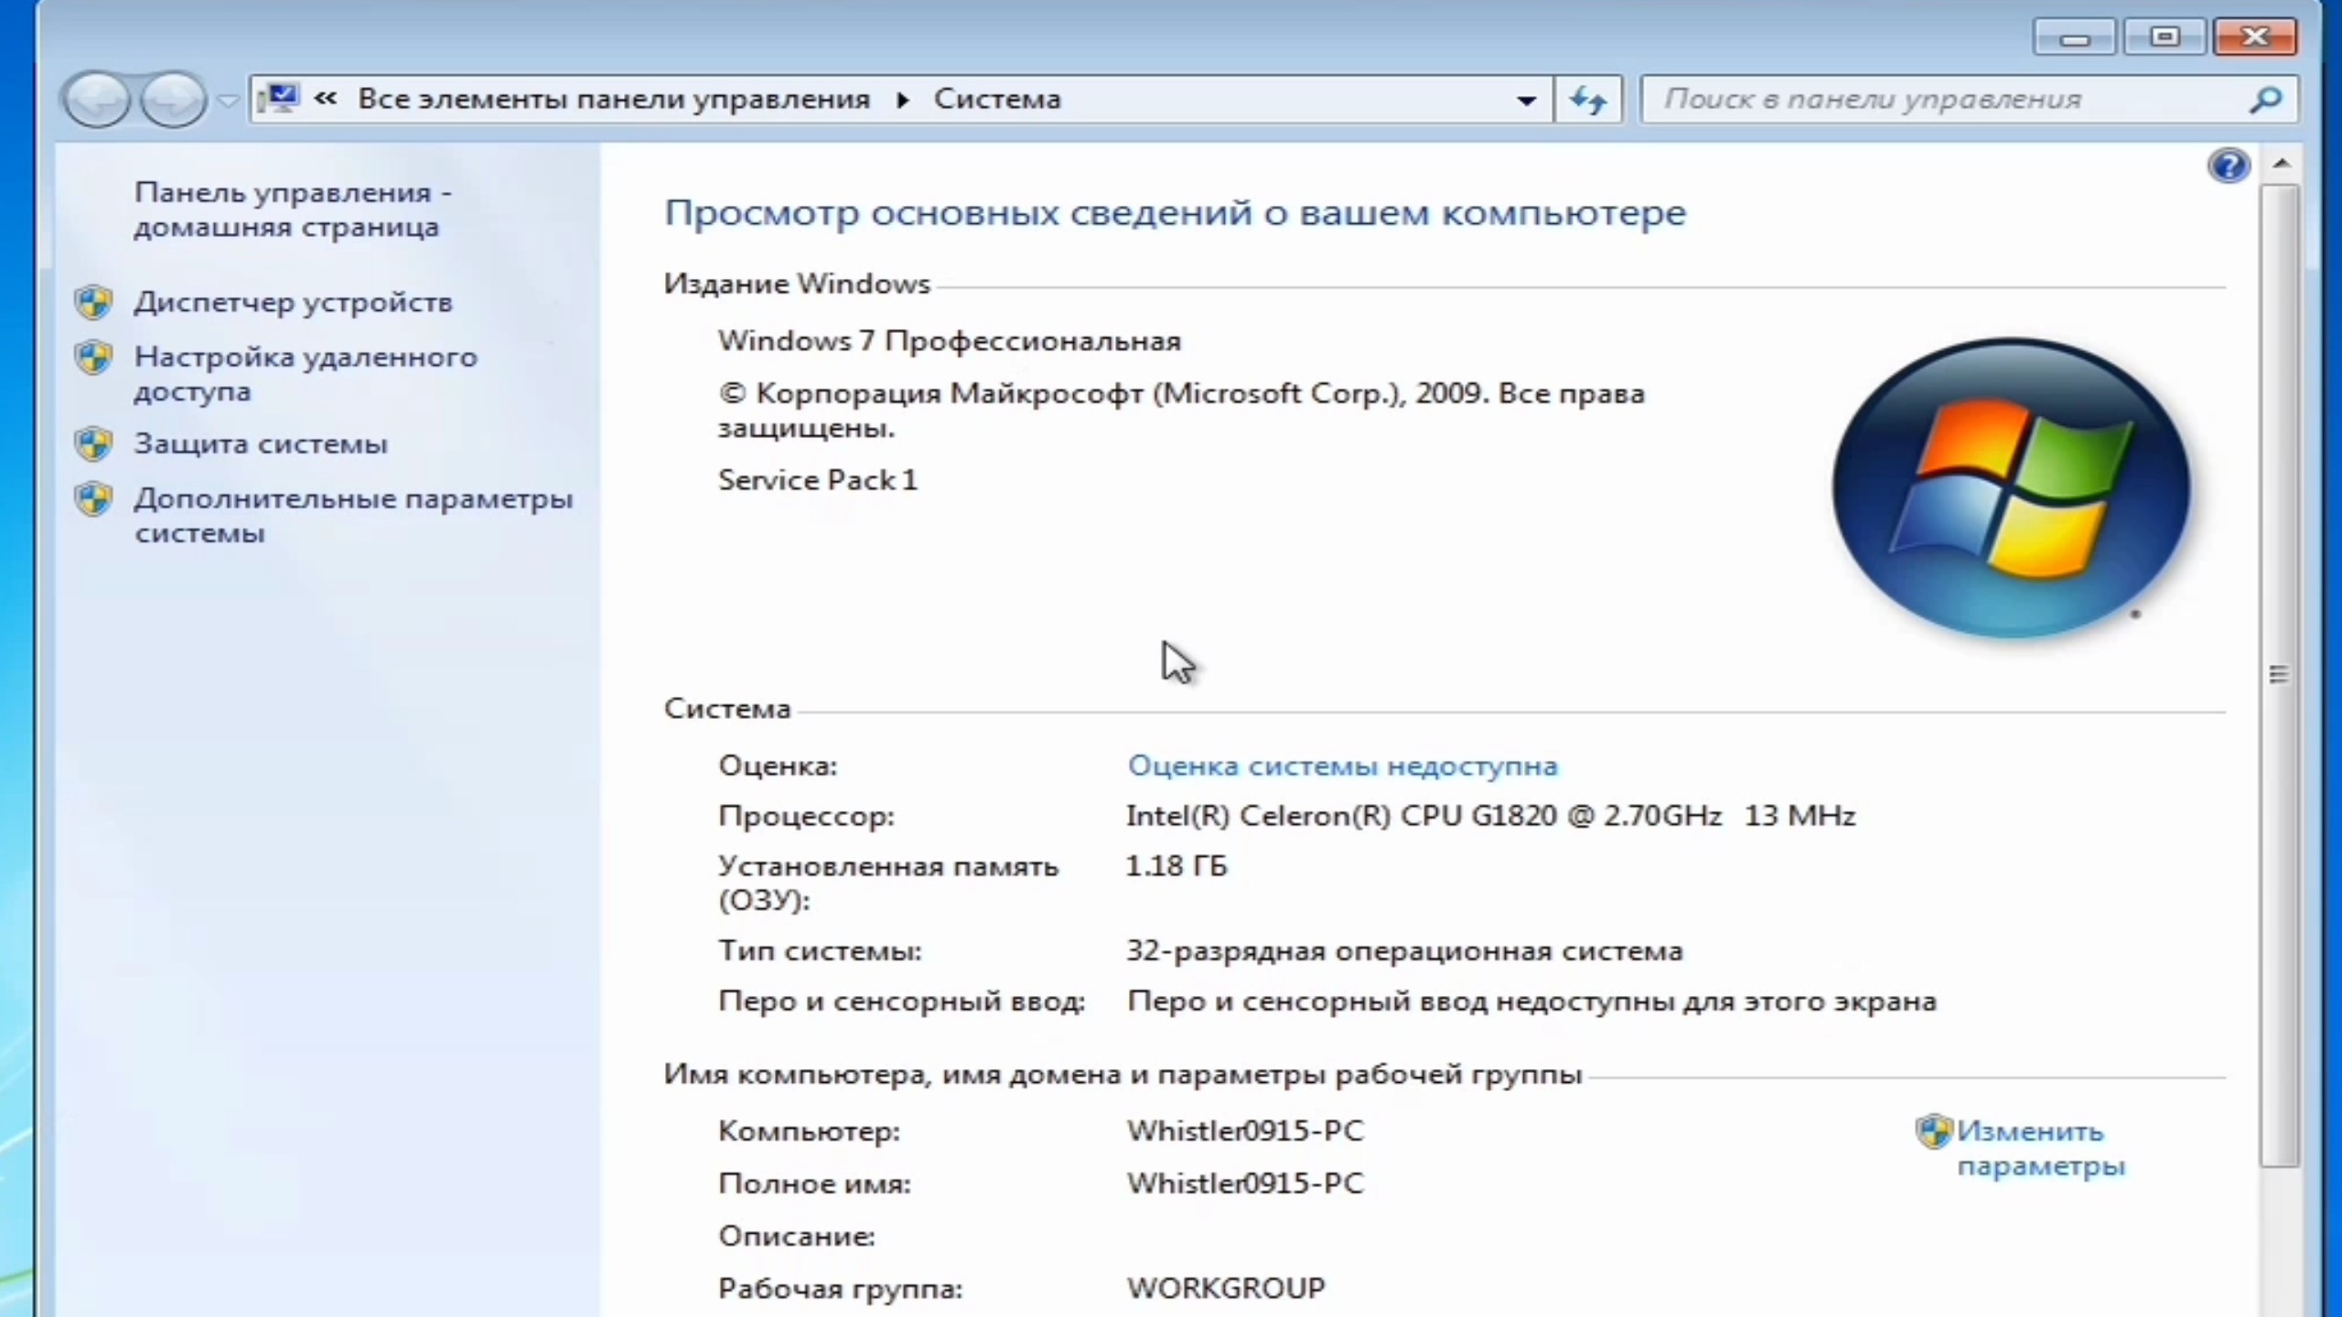Click heading 'Просмотр основных сведений о вашем компьютере'
The width and height of the screenshot is (2342, 1317).
pos(1175,213)
